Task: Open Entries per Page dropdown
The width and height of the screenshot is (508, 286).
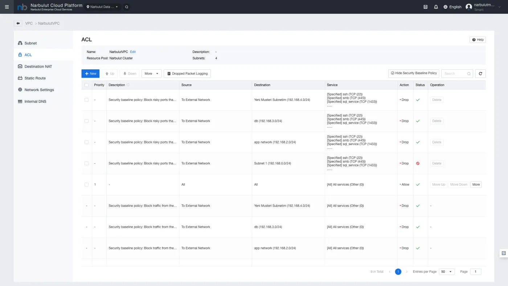Action: point(447,271)
